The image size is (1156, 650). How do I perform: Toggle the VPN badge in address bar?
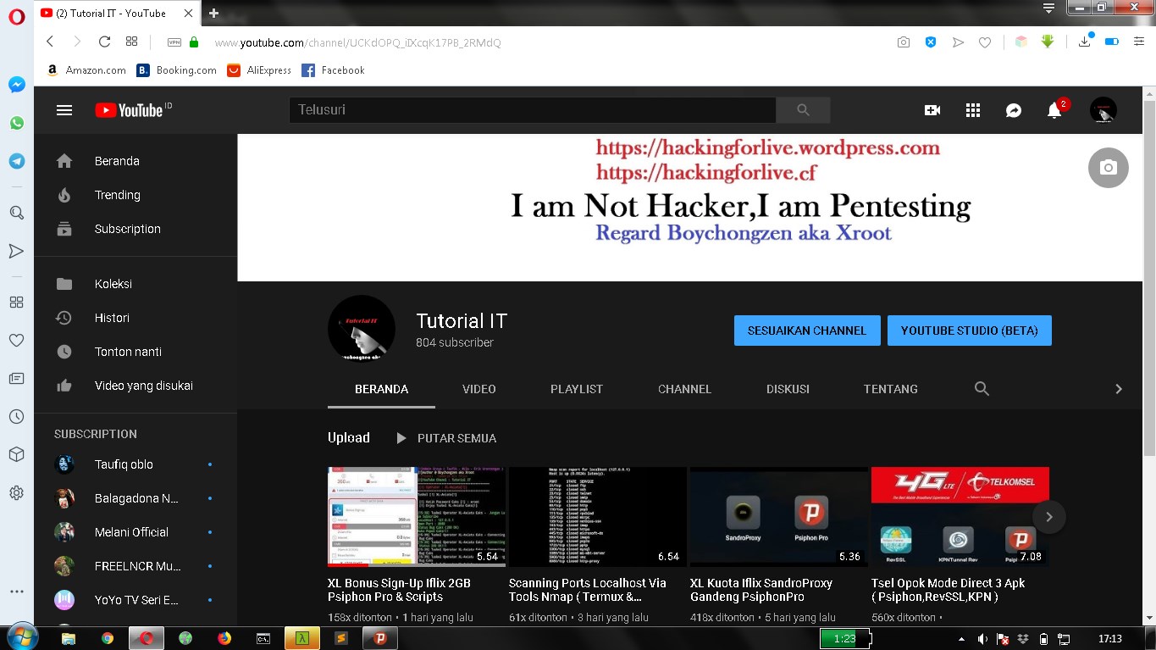point(174,42)
